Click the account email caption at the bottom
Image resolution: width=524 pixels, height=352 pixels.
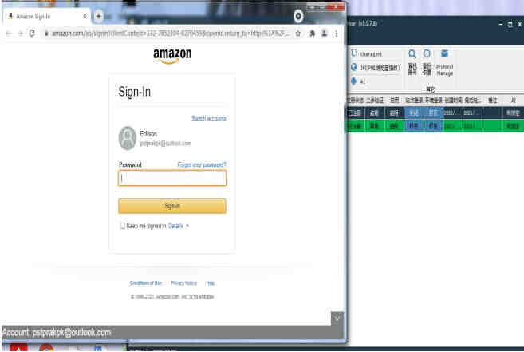click(57, 333)
